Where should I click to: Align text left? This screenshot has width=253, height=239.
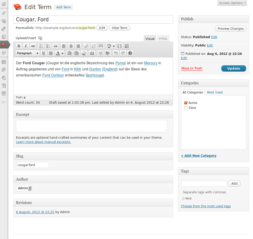pos(64,46)
